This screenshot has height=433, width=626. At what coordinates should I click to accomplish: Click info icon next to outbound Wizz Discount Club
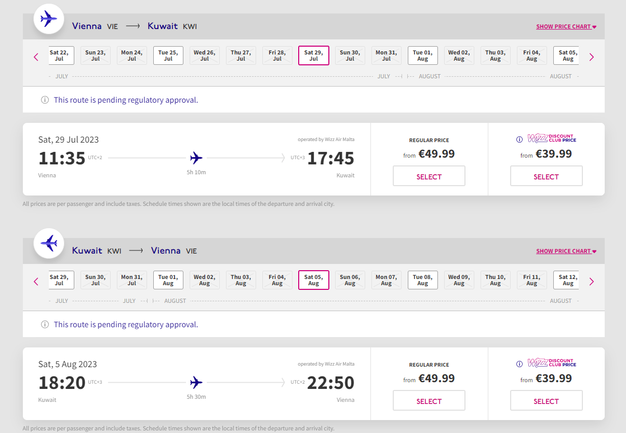click(x=520, y=139)
